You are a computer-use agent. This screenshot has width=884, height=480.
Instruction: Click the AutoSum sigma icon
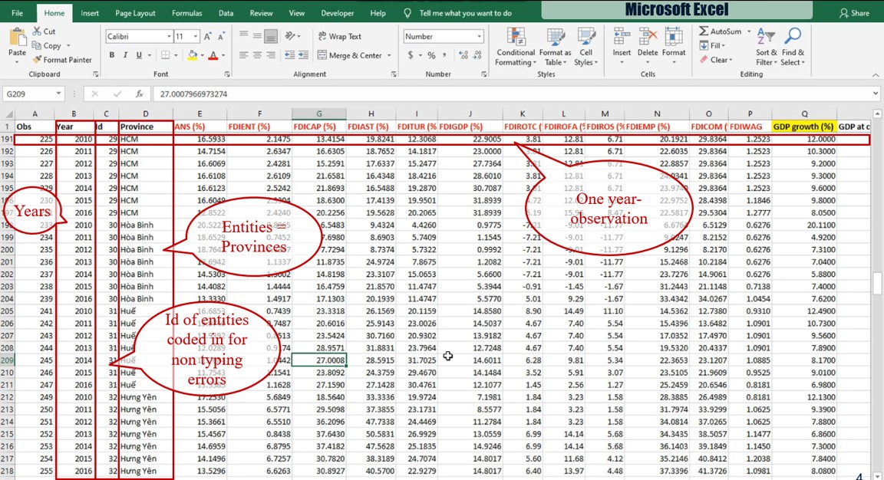point(704,31)
